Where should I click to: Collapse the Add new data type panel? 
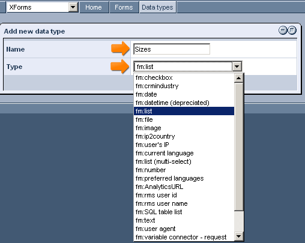click(283, 31)
